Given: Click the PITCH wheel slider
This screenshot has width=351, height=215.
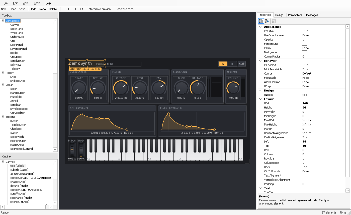Looking at the screenshot, I should point(72,149).
